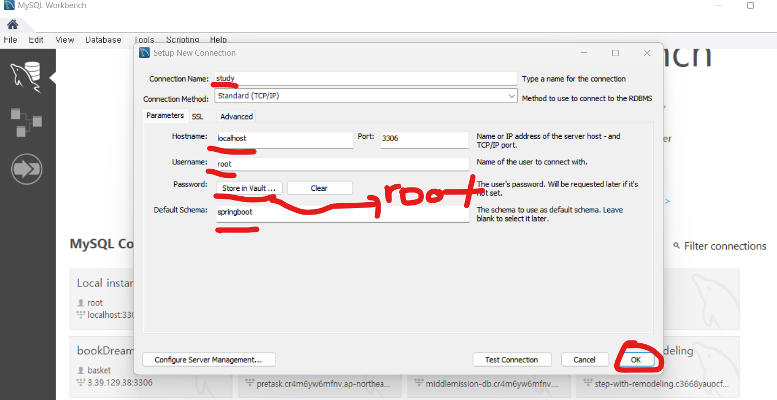The image size is (777, 400).
Task: Click Store in Vault button
Action: click(x=249, y=188)
